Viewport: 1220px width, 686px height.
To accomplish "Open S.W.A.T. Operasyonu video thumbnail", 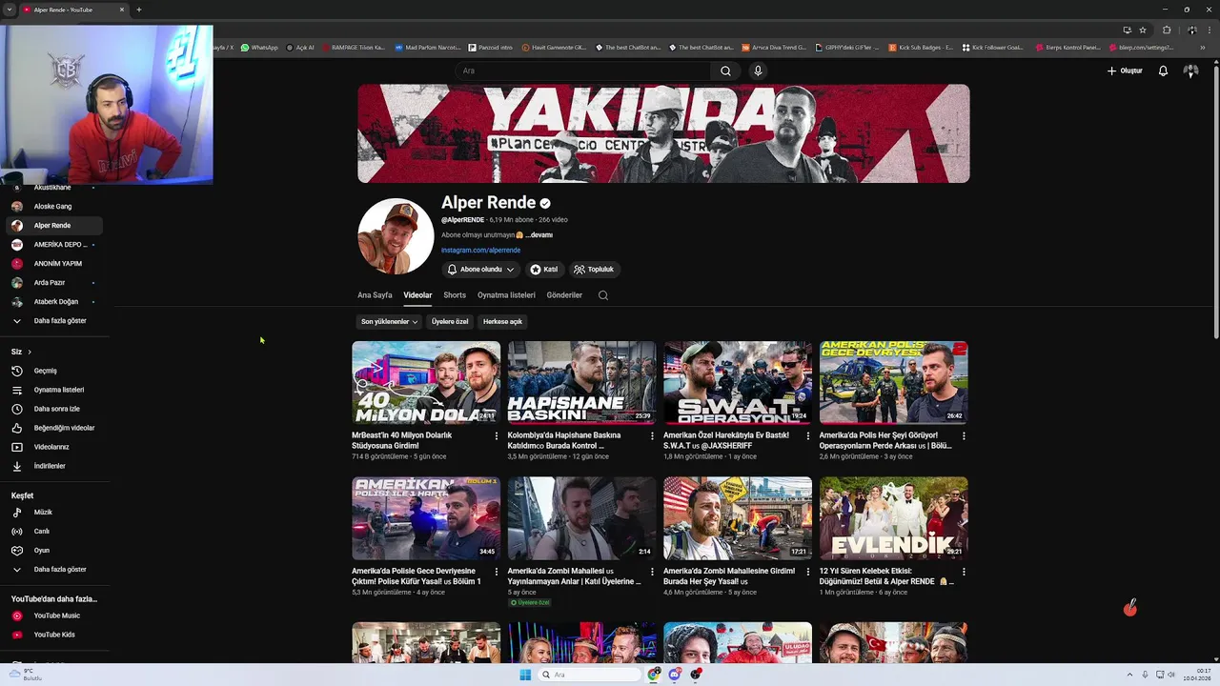I will [x=738, y=382].
